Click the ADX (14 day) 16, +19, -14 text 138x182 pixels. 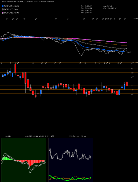click(x=78, y=136)
